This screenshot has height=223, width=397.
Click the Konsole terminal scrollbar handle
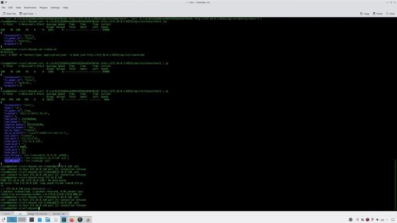[396, 185]
